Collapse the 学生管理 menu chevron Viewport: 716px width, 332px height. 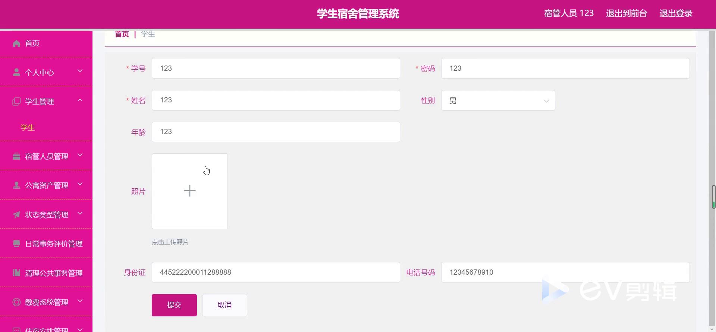click(x=80, y=100)
